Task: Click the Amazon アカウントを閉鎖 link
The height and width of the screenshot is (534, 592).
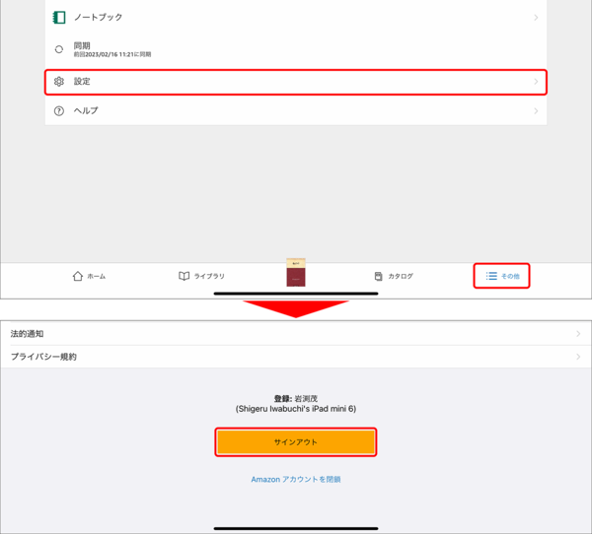Action: click(296, 479)
